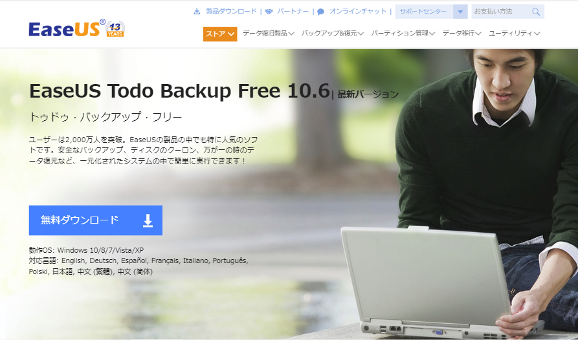Open the ユーティリティ menu

(514, 34)
